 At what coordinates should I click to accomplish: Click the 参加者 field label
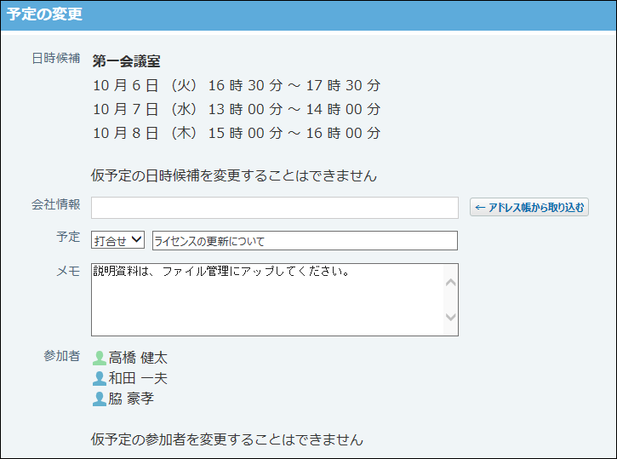point(62,356)
